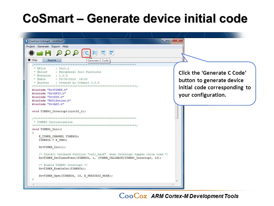Switch to the Chip tab
The image size is (274, 206).
[33, 60]
